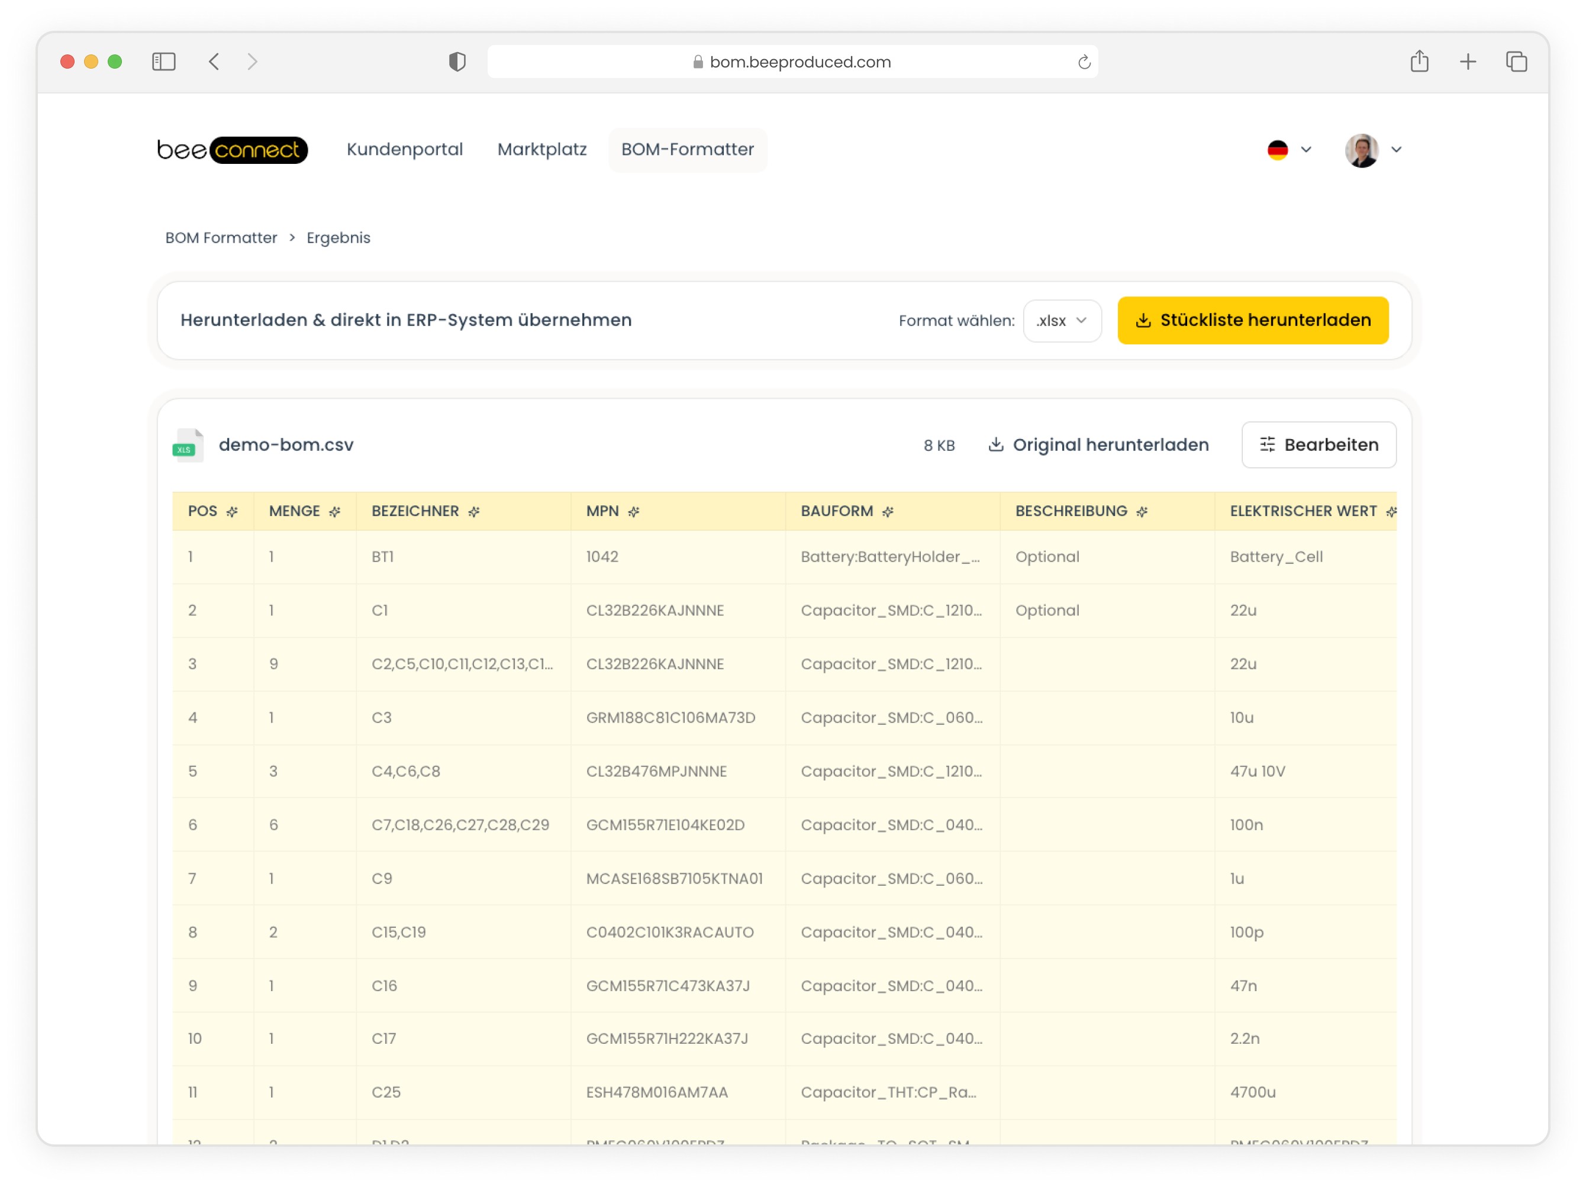Select designator cell C7,C18,C26,C27,C28,C29
This screenshot has height=1187, width=1586.
[x=463, y=825]
